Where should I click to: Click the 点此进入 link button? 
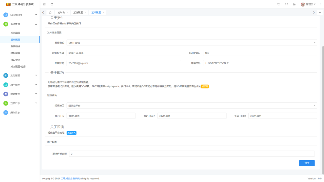[72, 133]
